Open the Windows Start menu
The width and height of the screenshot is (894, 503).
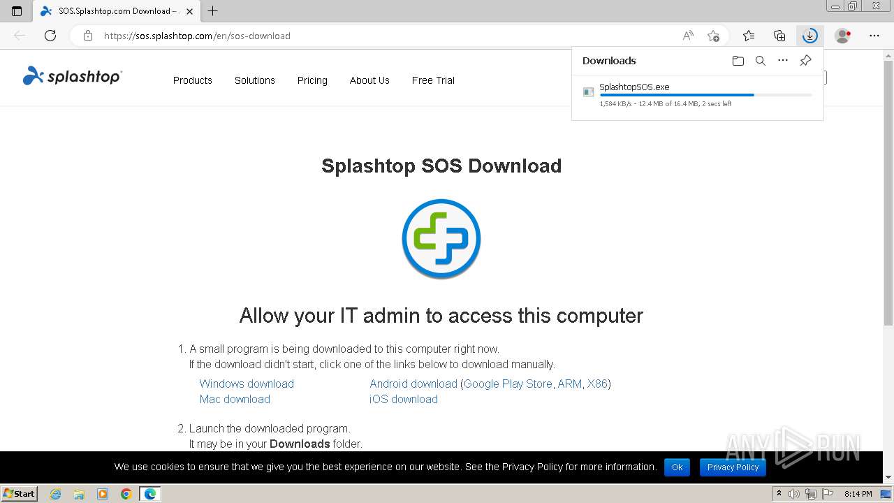pyautogui.click(x=20, y=493)
